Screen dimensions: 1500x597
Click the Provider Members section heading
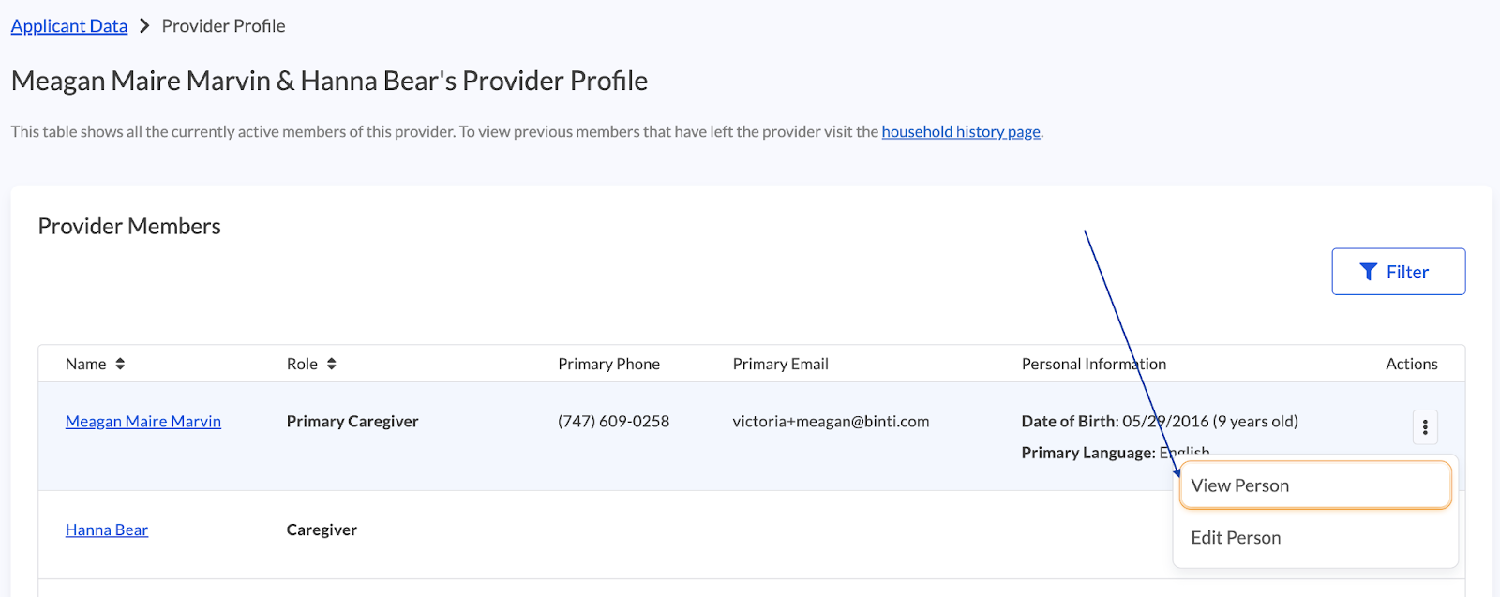pos(129,227)
